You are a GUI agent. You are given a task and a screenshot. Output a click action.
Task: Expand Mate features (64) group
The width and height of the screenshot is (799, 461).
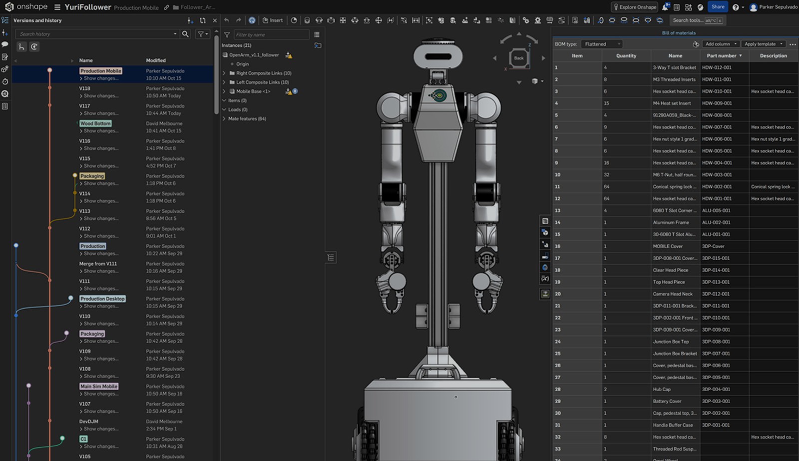tap(224, 119)
